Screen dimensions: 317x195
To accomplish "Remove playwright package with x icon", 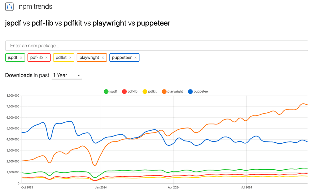I will click(103, 58).
